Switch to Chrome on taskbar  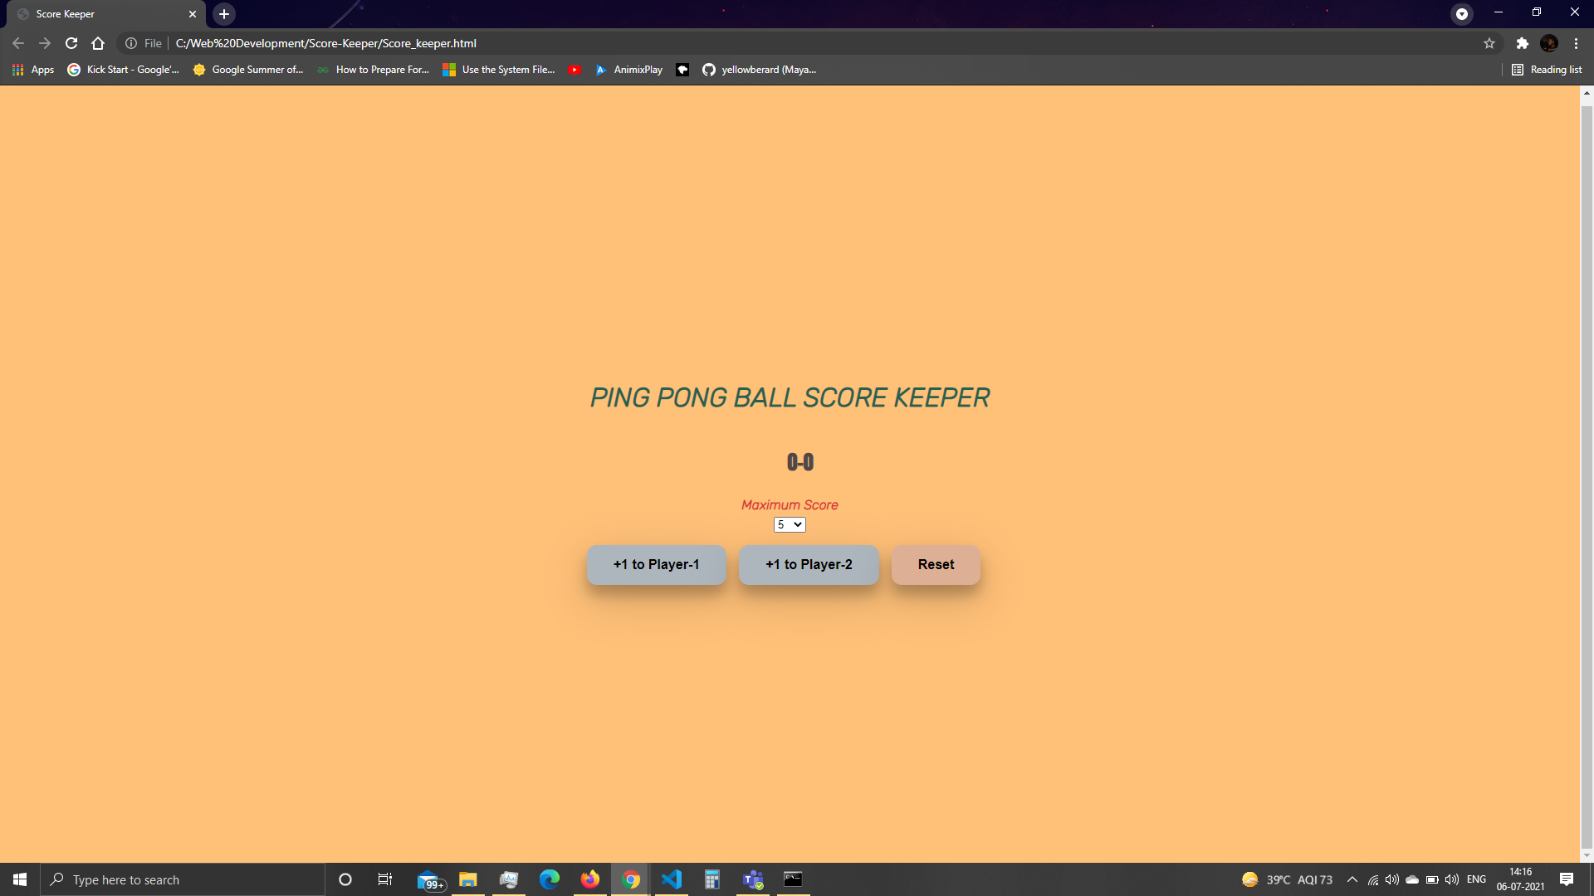(631, 879)
